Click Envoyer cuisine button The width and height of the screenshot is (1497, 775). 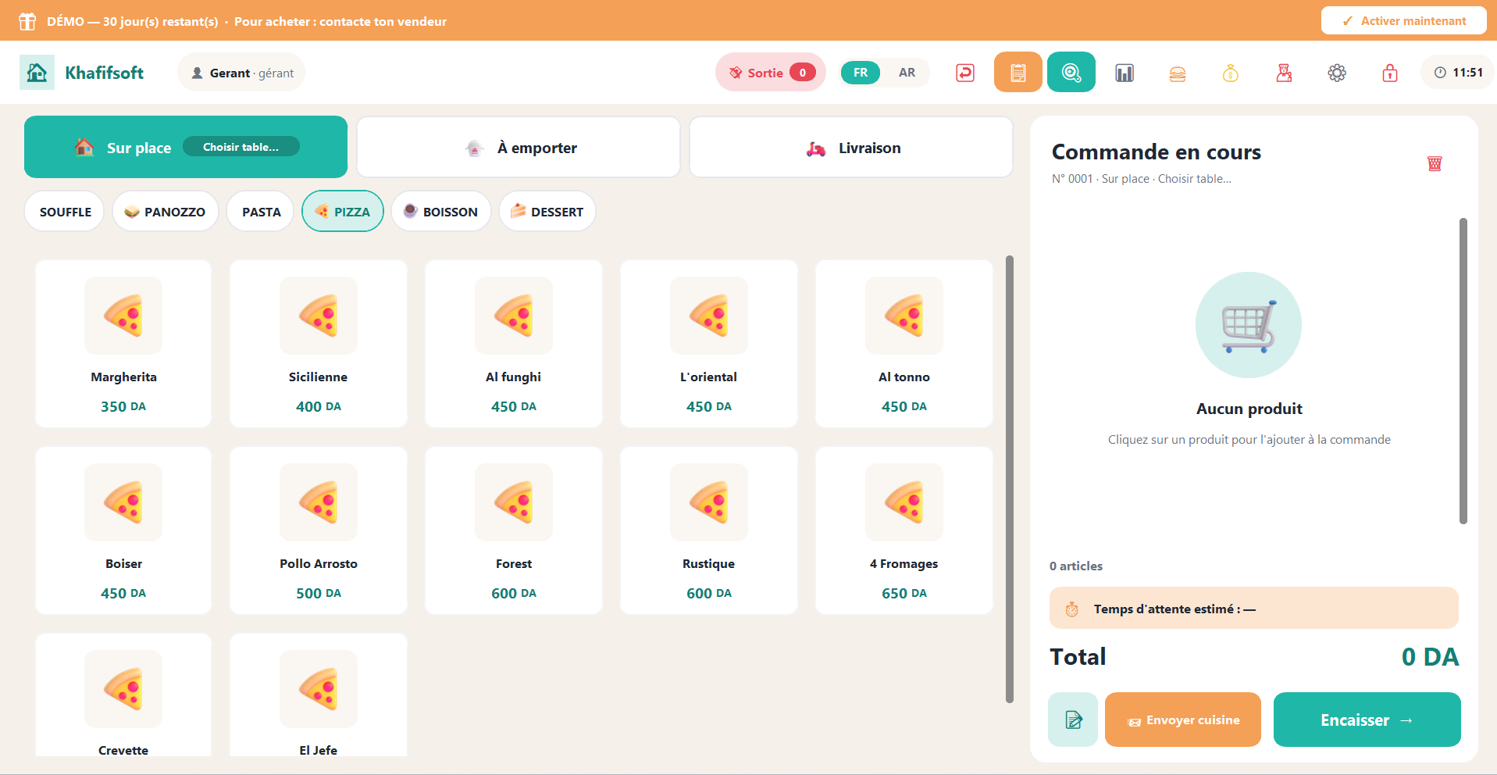[x=1183, y=720]
